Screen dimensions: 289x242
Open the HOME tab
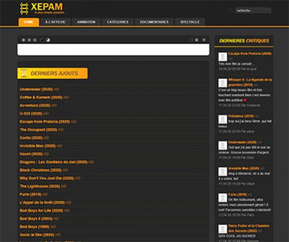click(28, 22)
